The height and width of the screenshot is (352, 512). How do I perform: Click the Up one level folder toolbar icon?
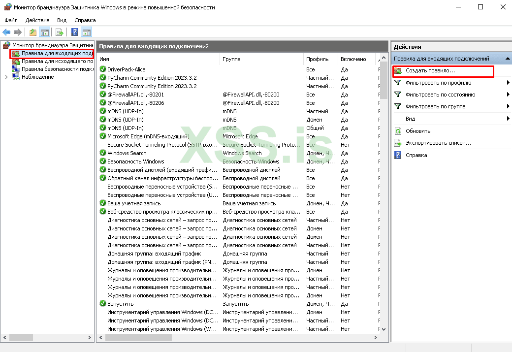click(x=32, y=32)
